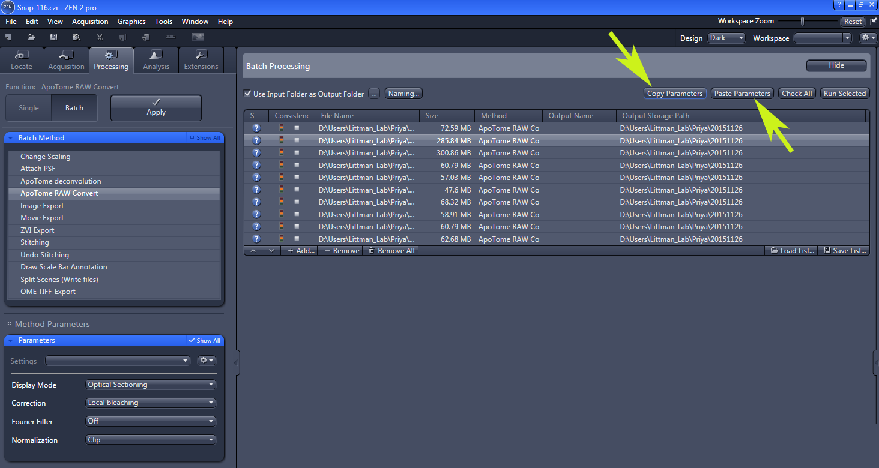Open the Design theme dropdown

pos(726,38)
